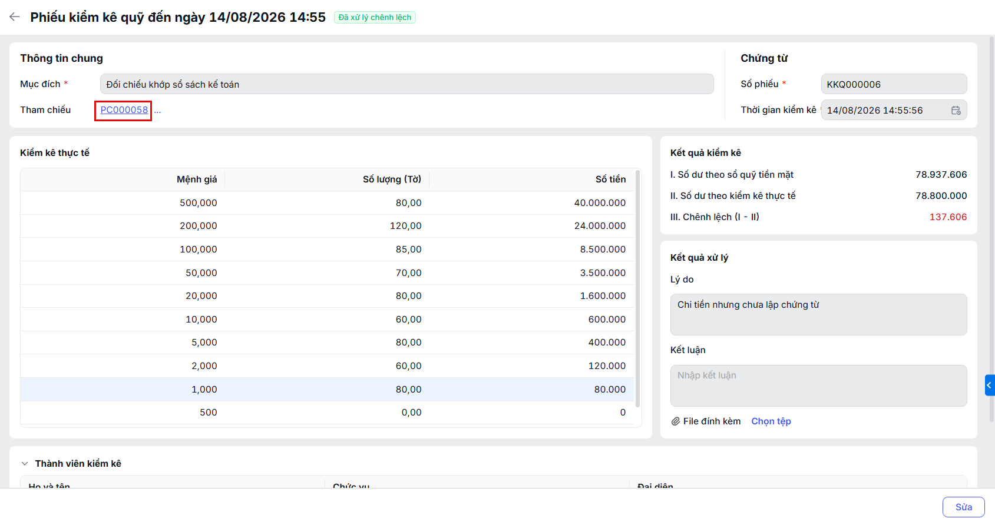Image resolution: width=995 pixels, height=525 pixels.
Task: Click amount 1.600.000 cell
Action: coord(603,296)
